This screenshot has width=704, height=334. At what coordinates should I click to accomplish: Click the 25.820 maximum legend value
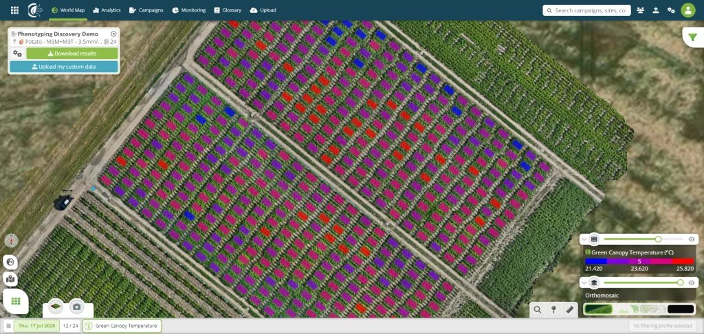(x=685, y=269)
